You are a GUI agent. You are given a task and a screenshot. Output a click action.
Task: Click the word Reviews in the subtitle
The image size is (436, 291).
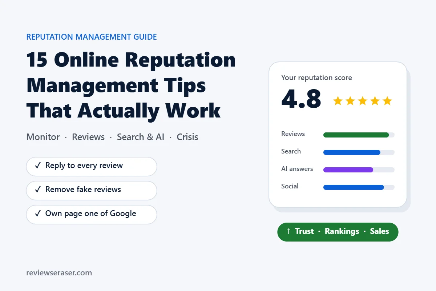click(x=88, y=137)
